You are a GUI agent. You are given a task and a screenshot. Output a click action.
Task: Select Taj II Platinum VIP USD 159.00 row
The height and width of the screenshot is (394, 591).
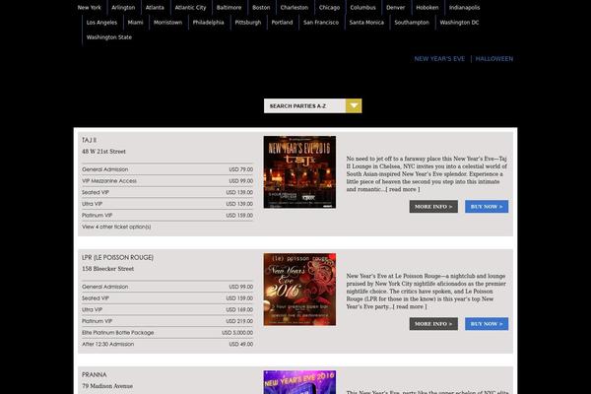pos(167,216)
